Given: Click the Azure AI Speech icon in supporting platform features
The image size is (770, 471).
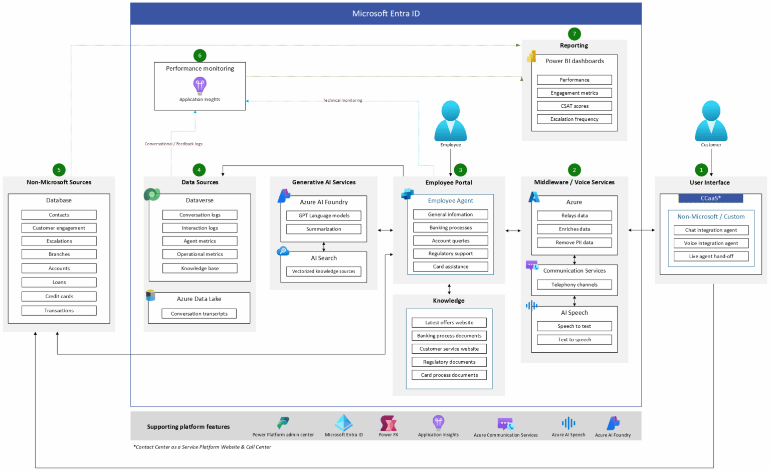Looking at the screenshot, I should pyautogui.click(x=568, y=422).
